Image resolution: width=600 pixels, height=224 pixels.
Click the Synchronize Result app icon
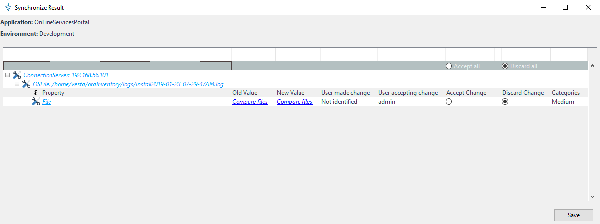7,8
